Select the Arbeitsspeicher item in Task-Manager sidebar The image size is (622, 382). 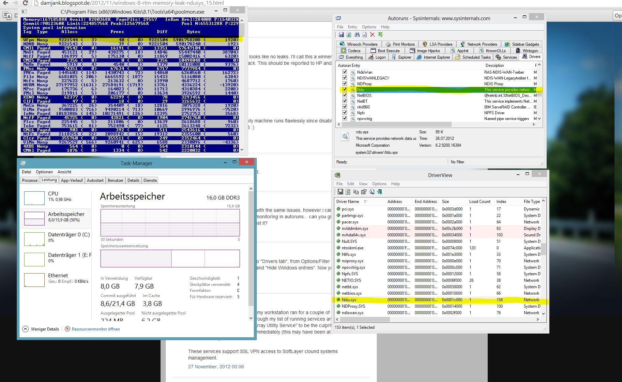tap(56, 218)
